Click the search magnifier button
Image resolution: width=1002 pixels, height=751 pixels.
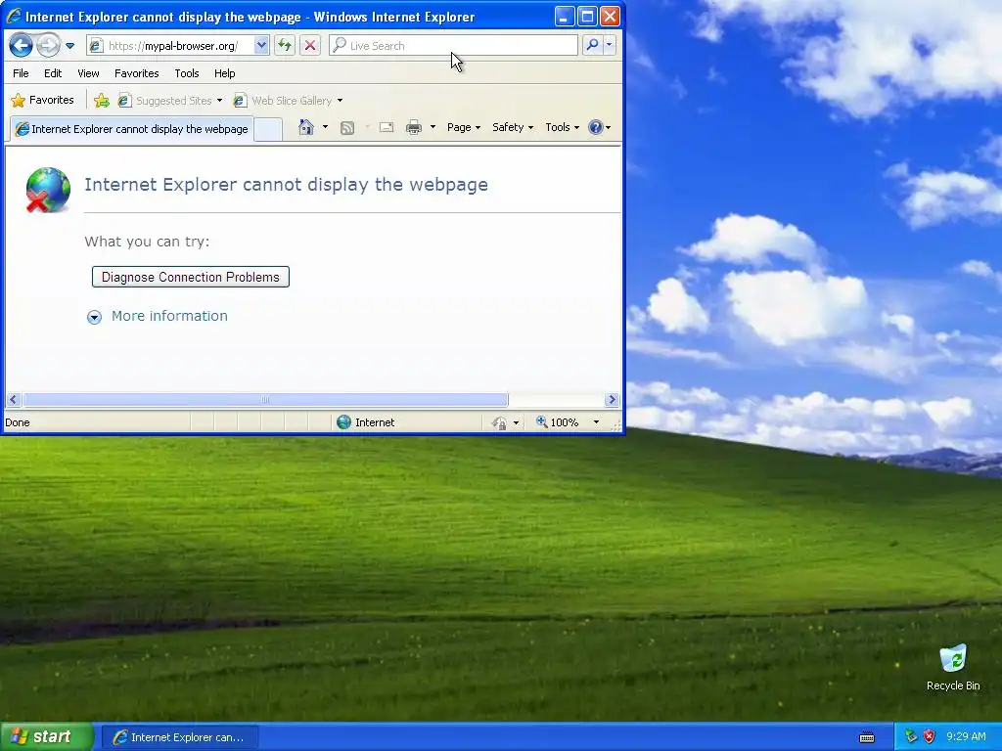pos(592,45)
